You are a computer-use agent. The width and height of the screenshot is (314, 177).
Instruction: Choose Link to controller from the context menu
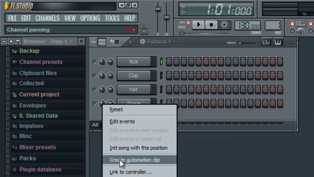click(x=139, y=172)
